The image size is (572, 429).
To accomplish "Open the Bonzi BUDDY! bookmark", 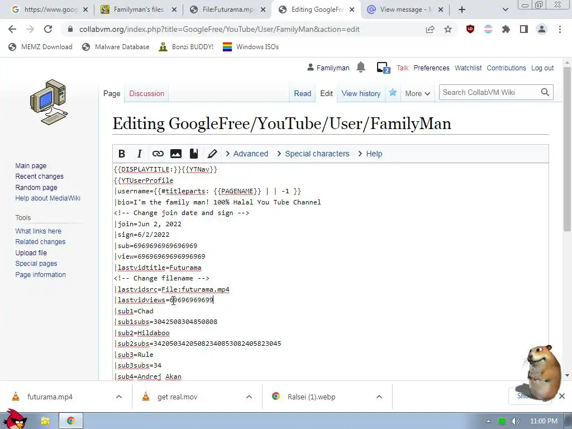I will click(x=187, y=47).
